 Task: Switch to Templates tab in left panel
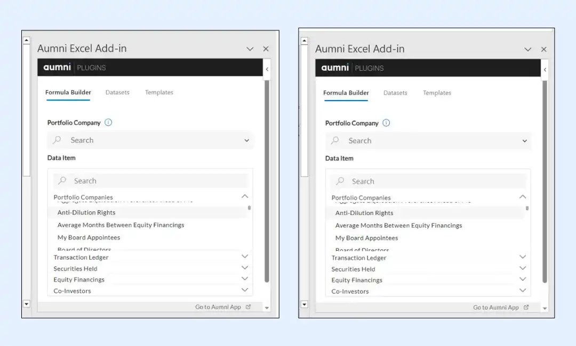(x=159, y=93)
